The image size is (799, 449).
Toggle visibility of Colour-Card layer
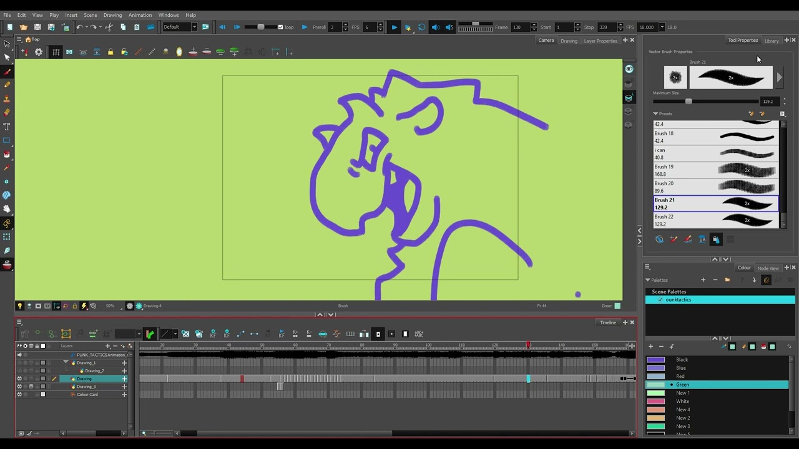pyautogui.click(x=19, y=394)
